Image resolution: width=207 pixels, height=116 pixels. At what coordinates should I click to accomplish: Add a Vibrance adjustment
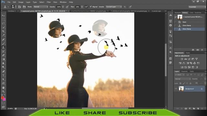[196, 59]
